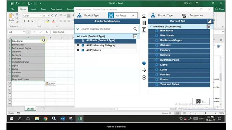This screenshot has height=130, width=232.
Task: Select Bike Racks in Current Set
Action: pyautogui.click(x=179, y=31)
